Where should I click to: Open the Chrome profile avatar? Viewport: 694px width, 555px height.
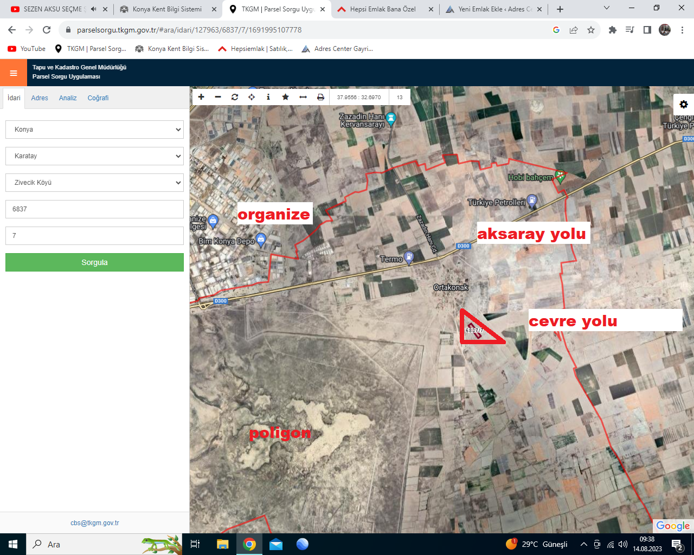coord(665,30)
